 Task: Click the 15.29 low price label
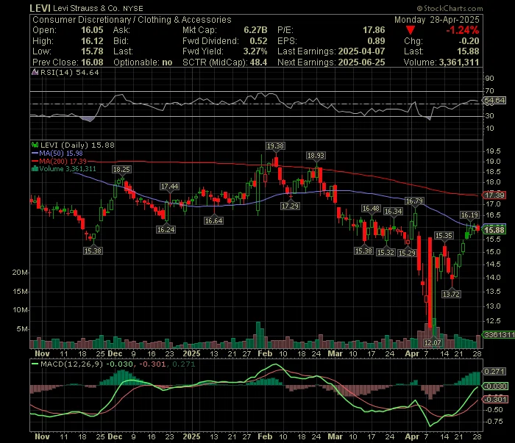click(407, 253)
